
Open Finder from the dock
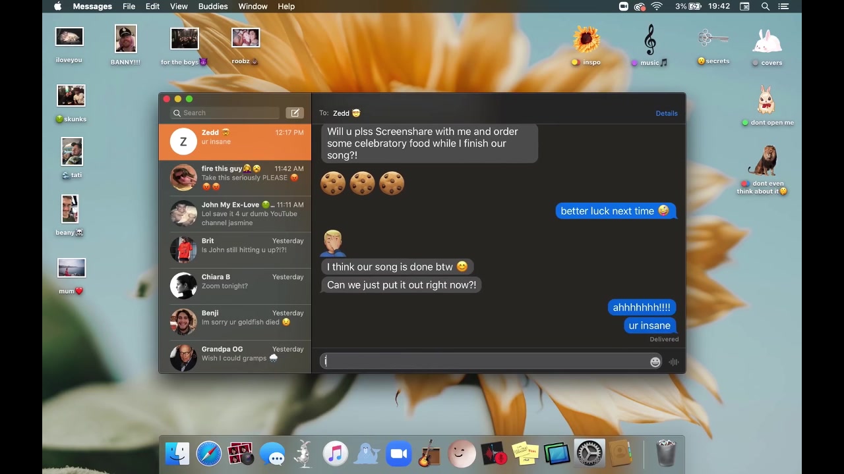coord(177,454)
